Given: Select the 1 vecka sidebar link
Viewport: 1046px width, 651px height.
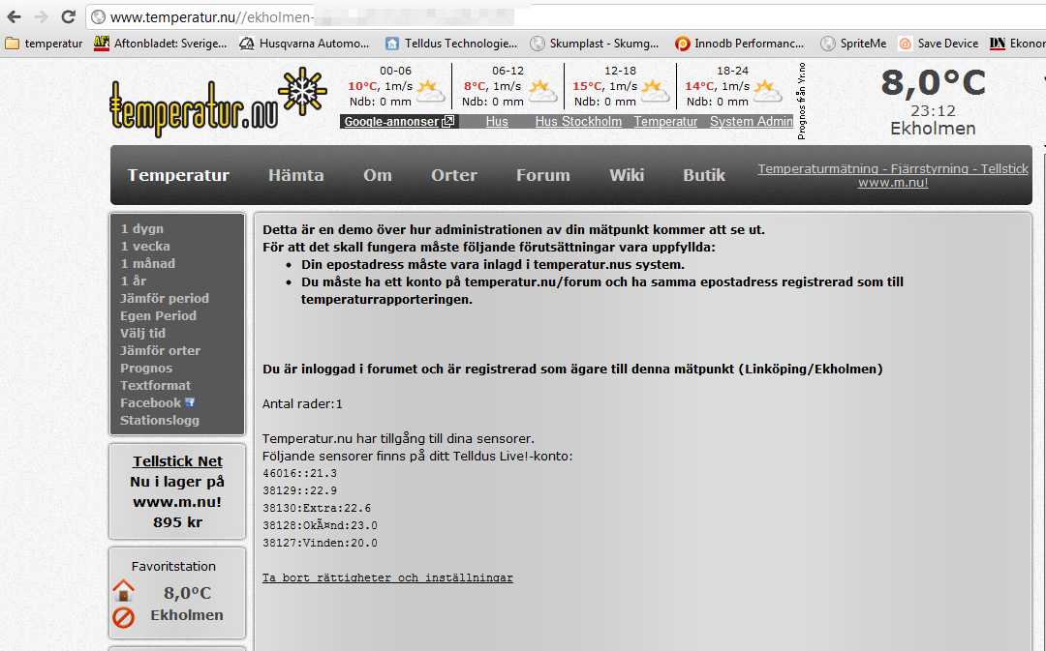Looking at the screenshot, I should 145,247.
